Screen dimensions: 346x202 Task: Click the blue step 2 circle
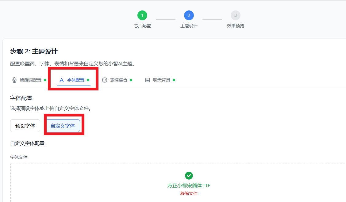tap(189, 15)
